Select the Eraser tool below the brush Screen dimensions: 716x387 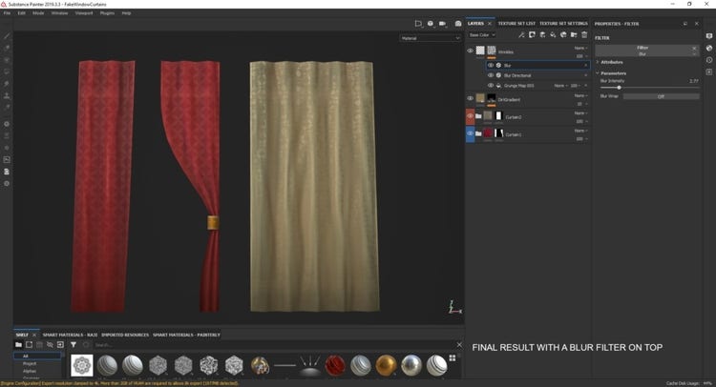pos(7,48)
